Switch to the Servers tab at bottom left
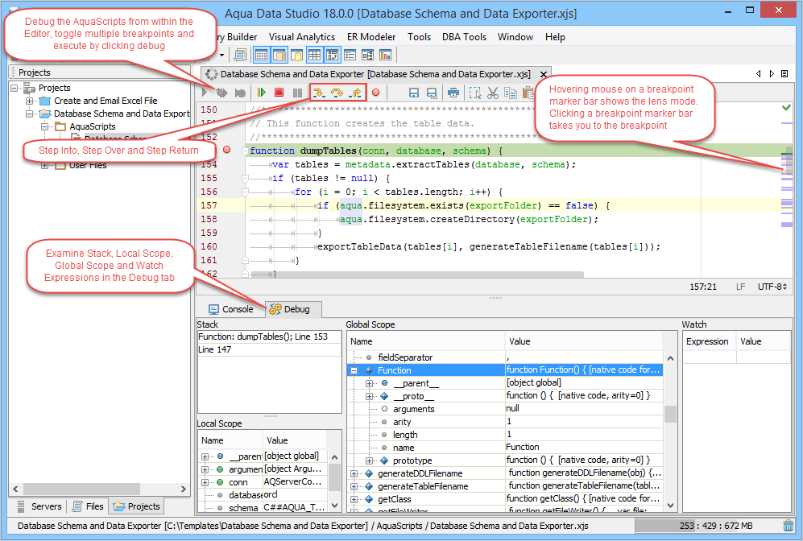Screen dimensions: 803x541 [x=40, y=506]
